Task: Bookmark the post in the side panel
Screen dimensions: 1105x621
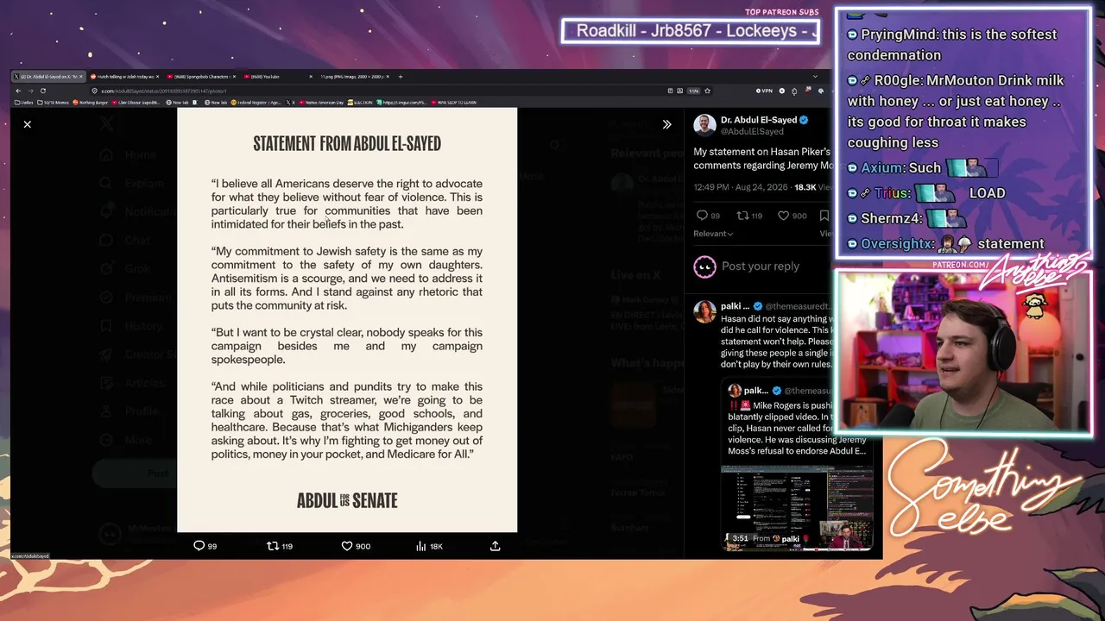Action: [x=824, y=216]
